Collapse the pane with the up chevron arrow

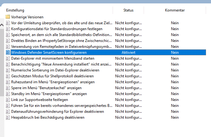2,25
